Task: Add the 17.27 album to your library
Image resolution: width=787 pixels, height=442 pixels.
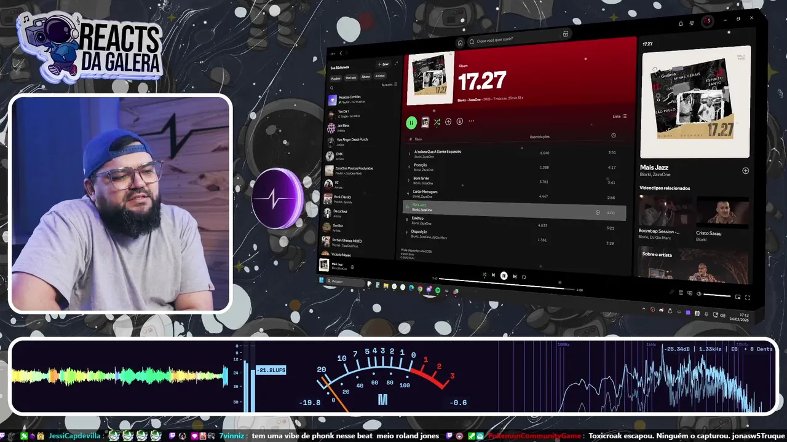Action: (x=448, y=122)
